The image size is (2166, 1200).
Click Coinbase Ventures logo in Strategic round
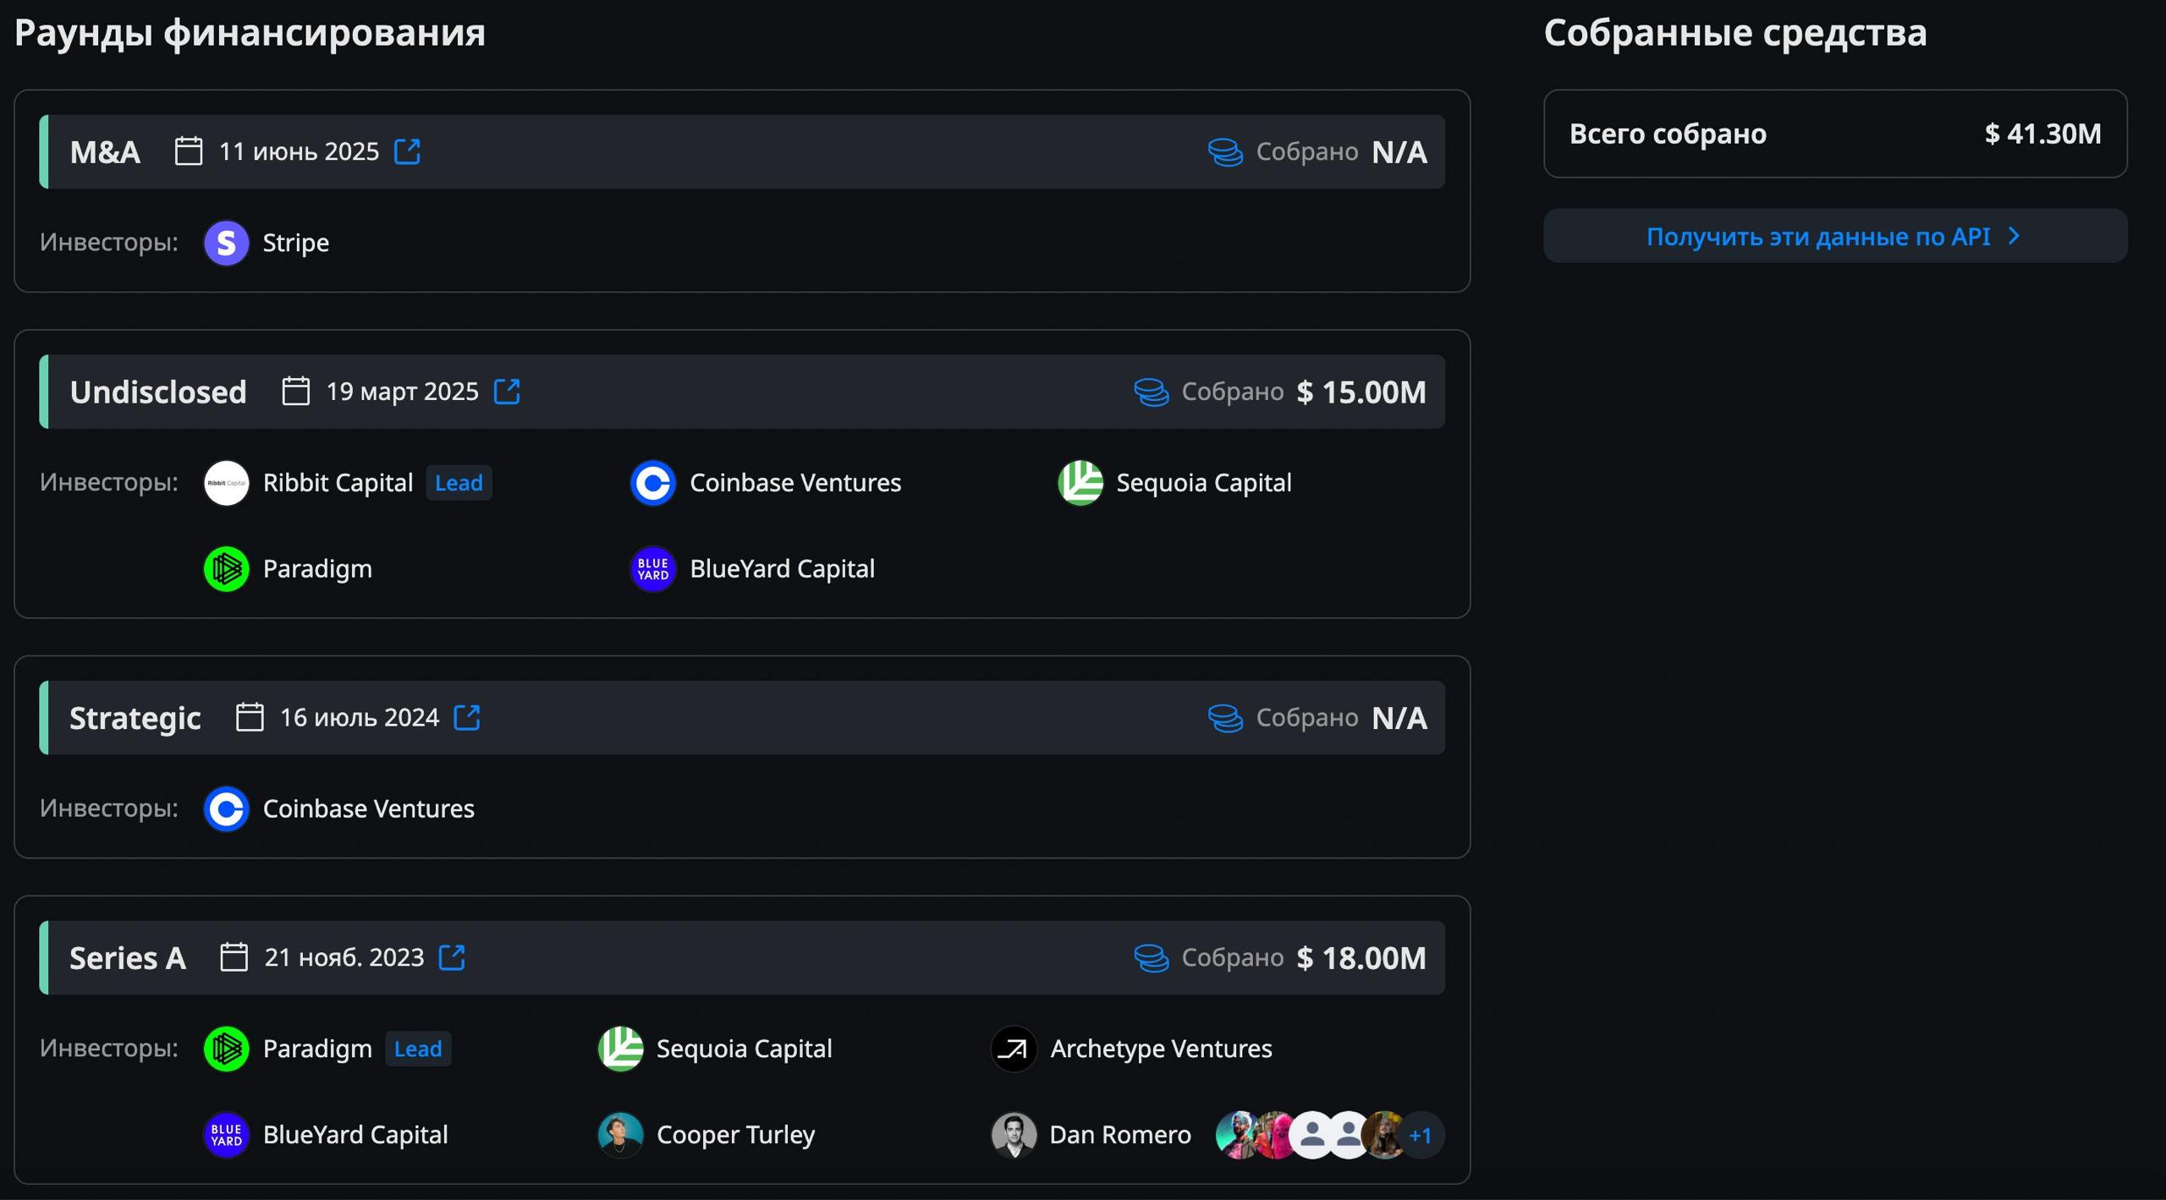pyautogui.click(x=227, y=809)
